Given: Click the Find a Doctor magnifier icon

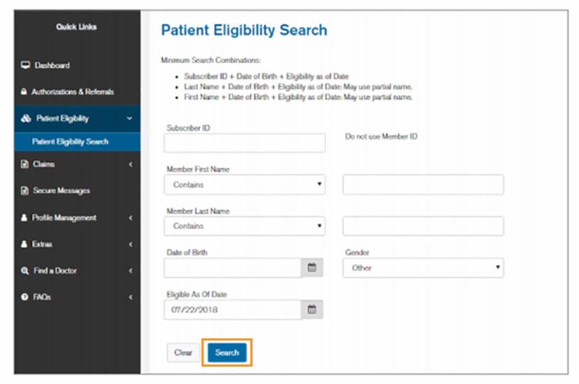Looking at the screenshot, I should point(25,270).
